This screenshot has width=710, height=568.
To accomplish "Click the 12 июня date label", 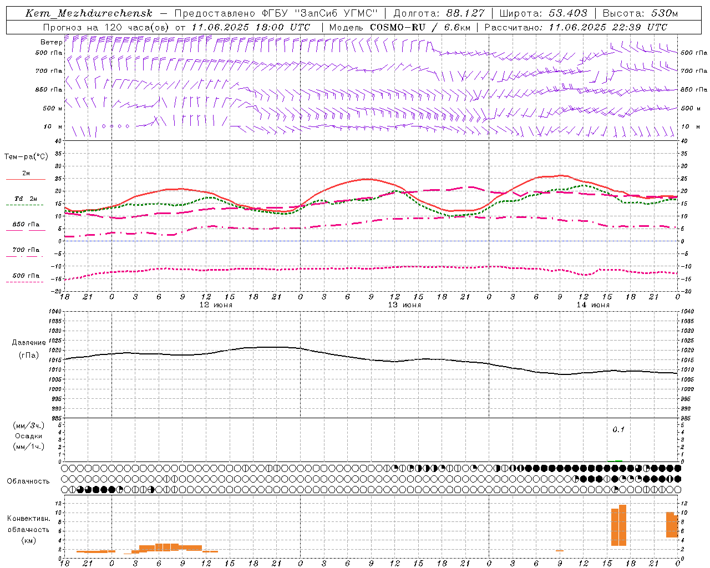I will [x=216, y=305].
